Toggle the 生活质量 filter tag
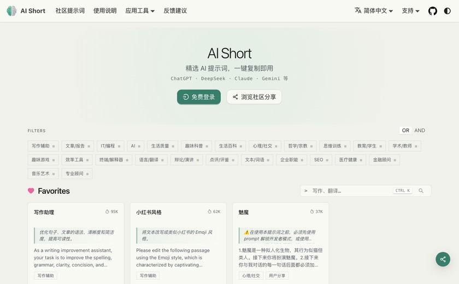Viewport: 459px width, 284px height. tap(162, 146)
